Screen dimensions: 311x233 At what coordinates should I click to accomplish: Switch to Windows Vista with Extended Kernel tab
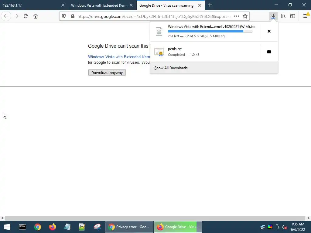[102, 5]
